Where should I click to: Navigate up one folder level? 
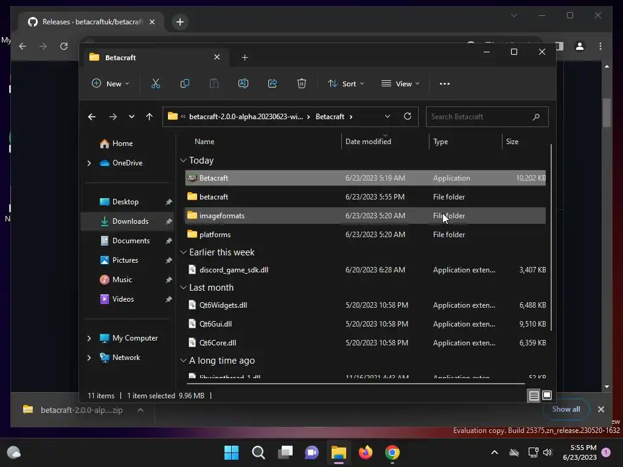point(150,117)
